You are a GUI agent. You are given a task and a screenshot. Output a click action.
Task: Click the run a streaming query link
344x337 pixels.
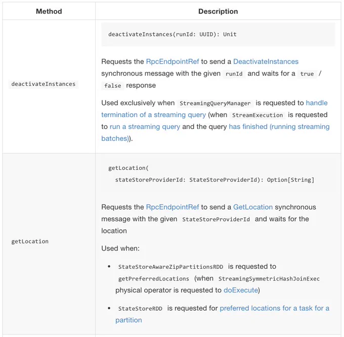[145, 127]
